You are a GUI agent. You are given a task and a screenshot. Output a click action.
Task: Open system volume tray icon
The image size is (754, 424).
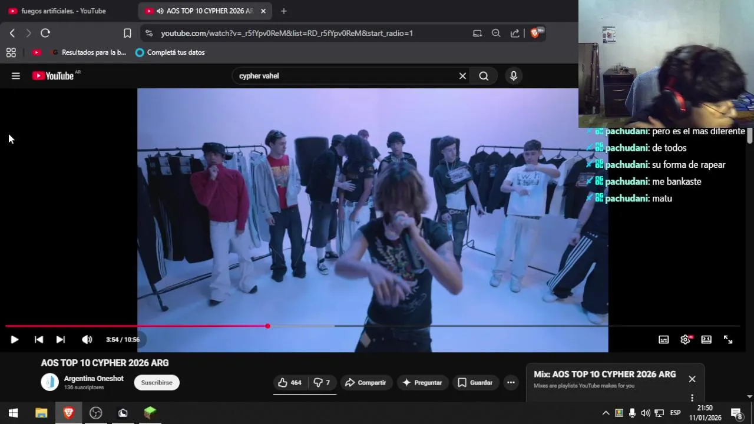pyautogui.click(x=646, y=413)
